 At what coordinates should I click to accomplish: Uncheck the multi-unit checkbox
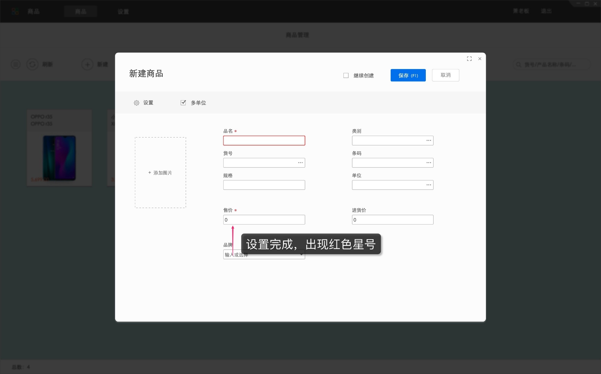(183, 103)
